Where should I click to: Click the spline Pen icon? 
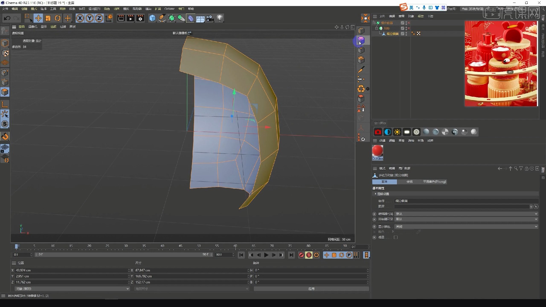point(162,18)
